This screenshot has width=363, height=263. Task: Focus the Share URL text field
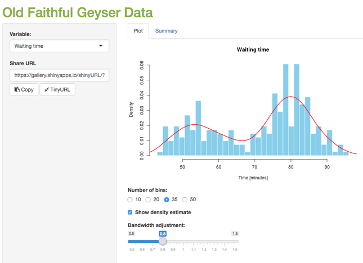tap(59, 75)
